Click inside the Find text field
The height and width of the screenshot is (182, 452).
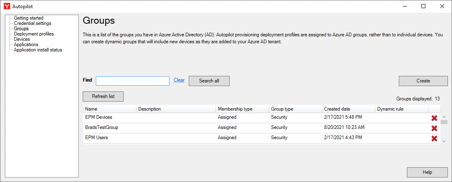[x=132, y=81]
